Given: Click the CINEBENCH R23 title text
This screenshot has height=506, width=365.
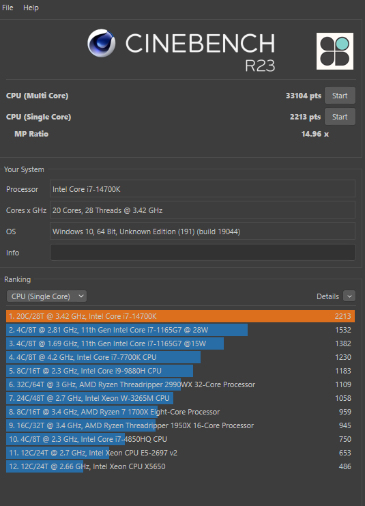Looking at the screenshot, I should 200,51.
